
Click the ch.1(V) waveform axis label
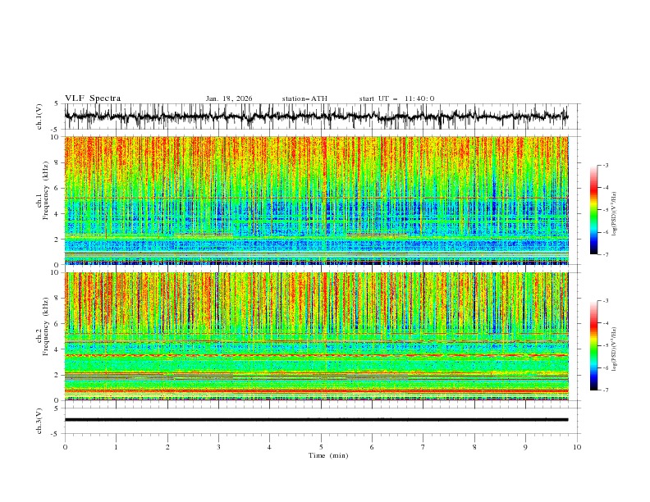(39, 116)
